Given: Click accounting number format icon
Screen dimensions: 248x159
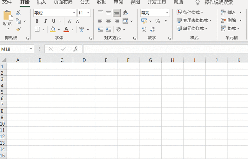Looking at the screenshot, I should [144, 21].
